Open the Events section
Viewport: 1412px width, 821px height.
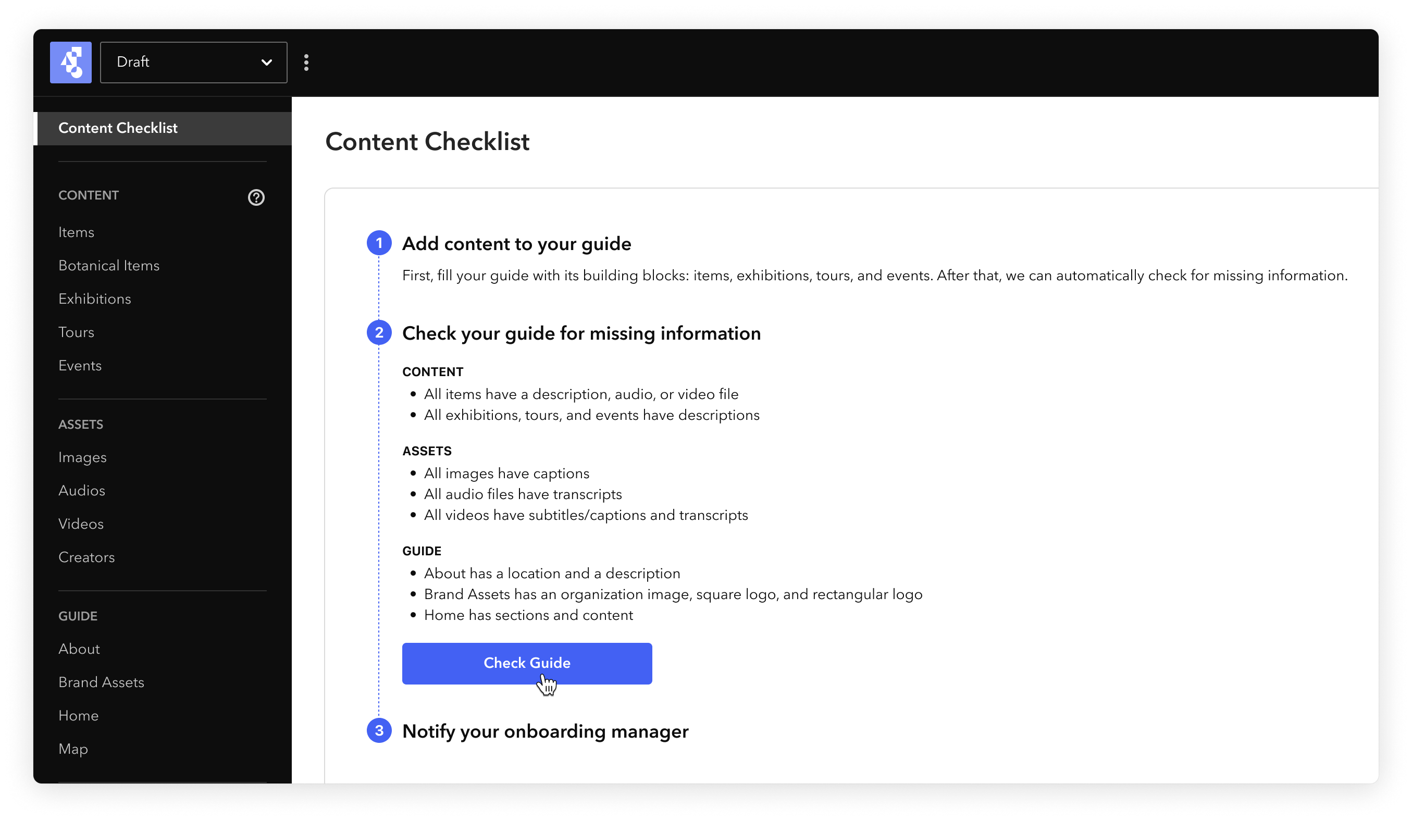[x=80, y=366]
